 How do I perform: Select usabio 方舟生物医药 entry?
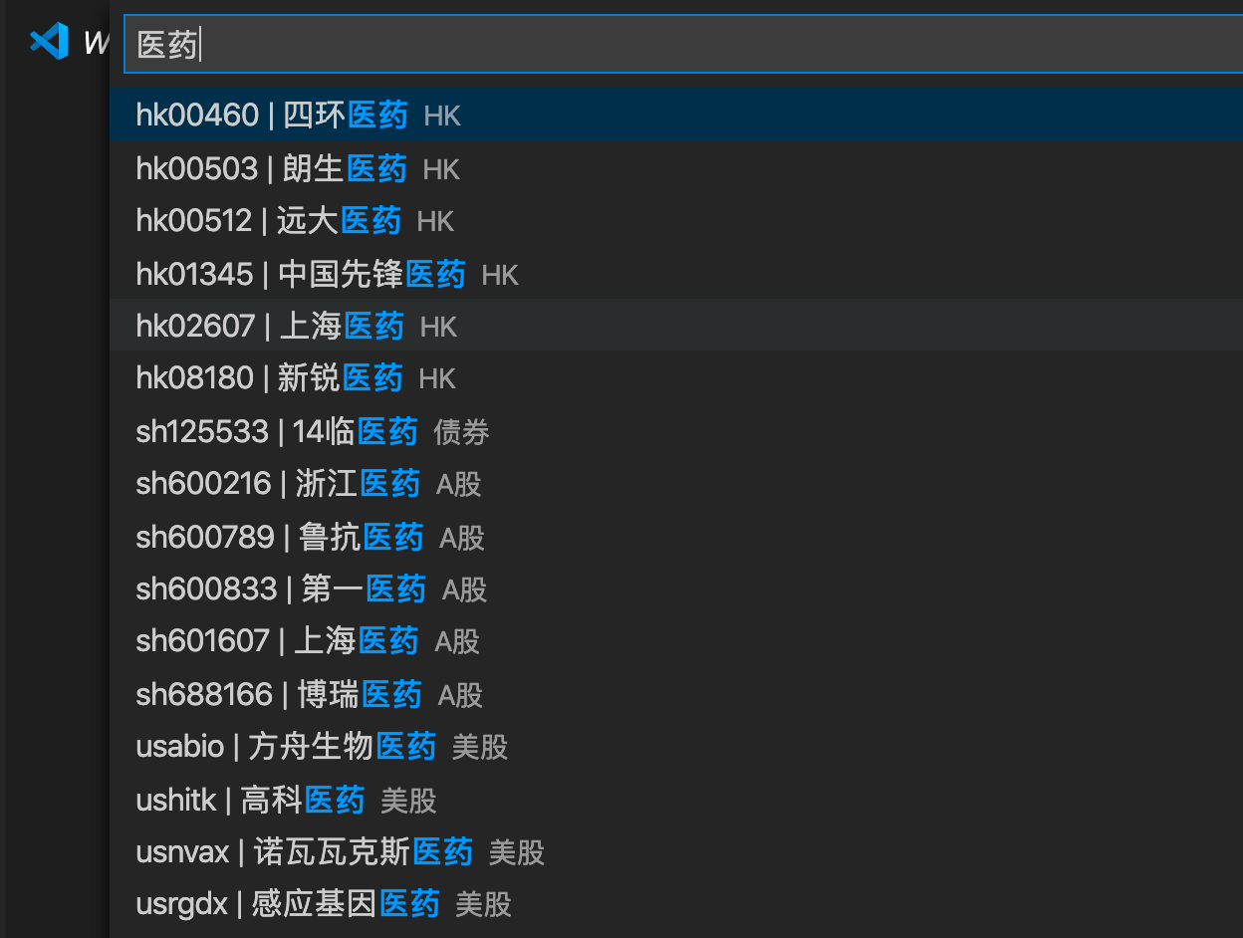[x=676, y=746]
